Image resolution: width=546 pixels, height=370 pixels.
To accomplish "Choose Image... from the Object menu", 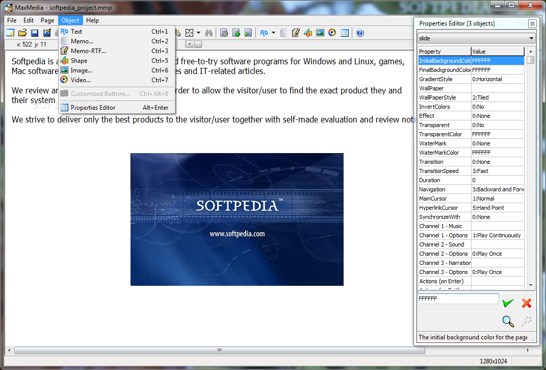I will 117,70.
